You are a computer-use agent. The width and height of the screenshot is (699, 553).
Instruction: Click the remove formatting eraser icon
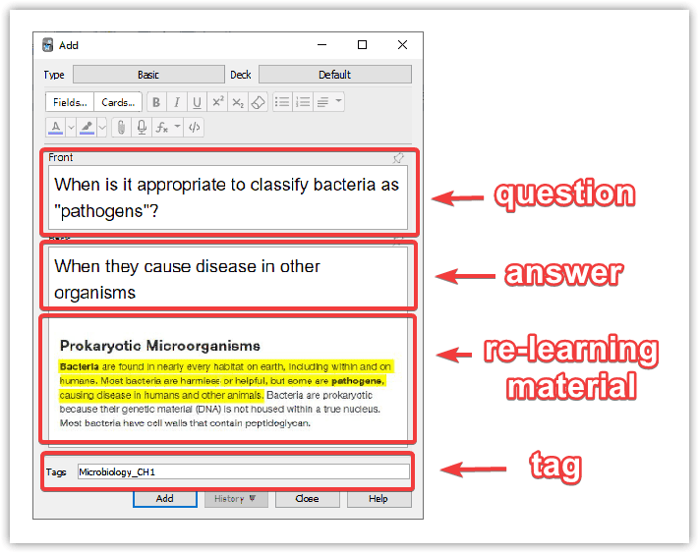click(258, 102)
